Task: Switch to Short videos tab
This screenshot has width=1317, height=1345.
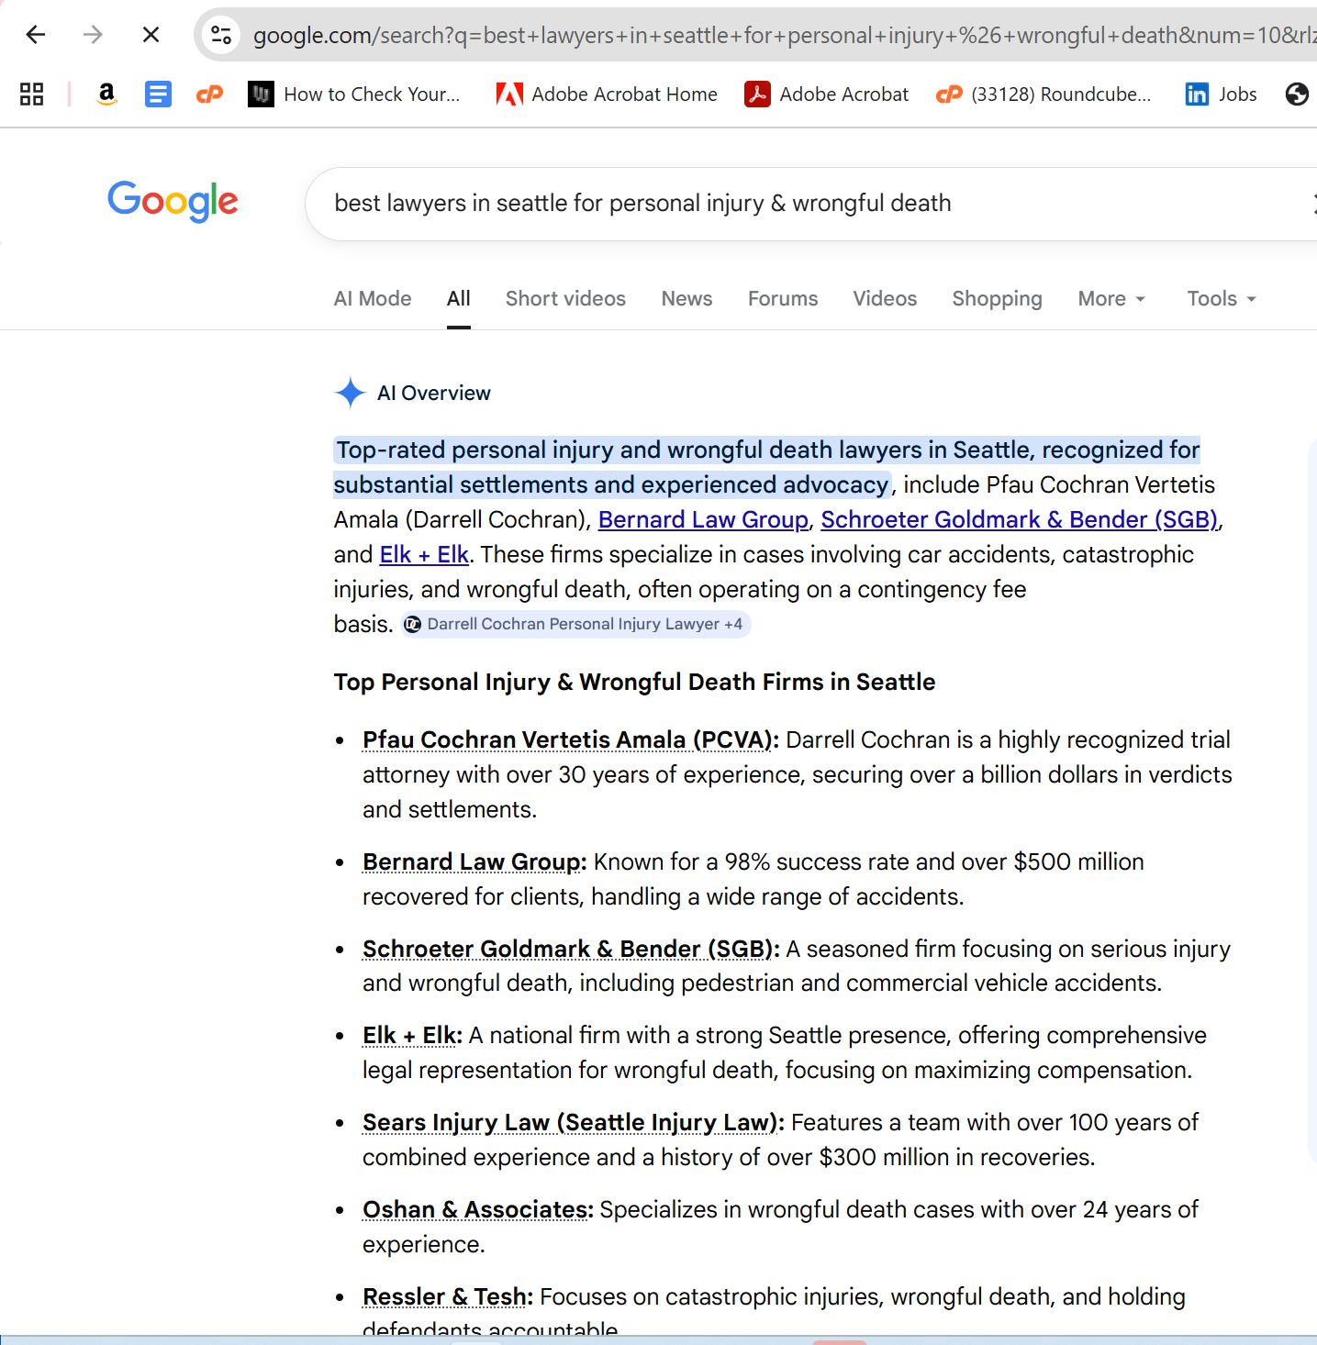Action: 565,298
